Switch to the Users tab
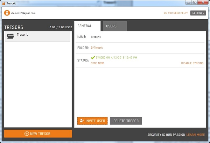This screenshot has height=143, width=210. pos(111,26)
